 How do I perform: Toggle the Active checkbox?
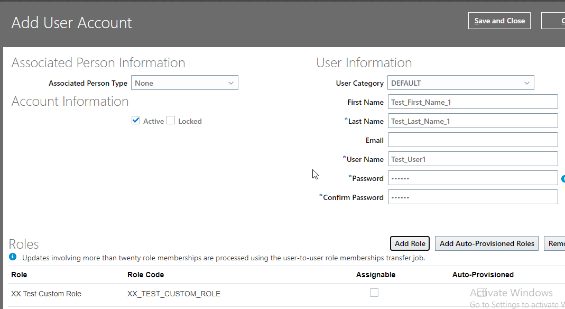(x=136, y=121)
